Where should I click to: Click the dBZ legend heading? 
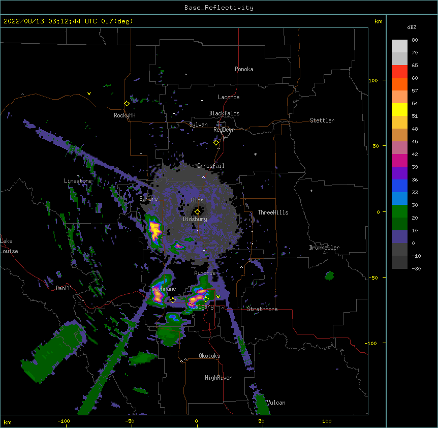click(x=412, y=27)
